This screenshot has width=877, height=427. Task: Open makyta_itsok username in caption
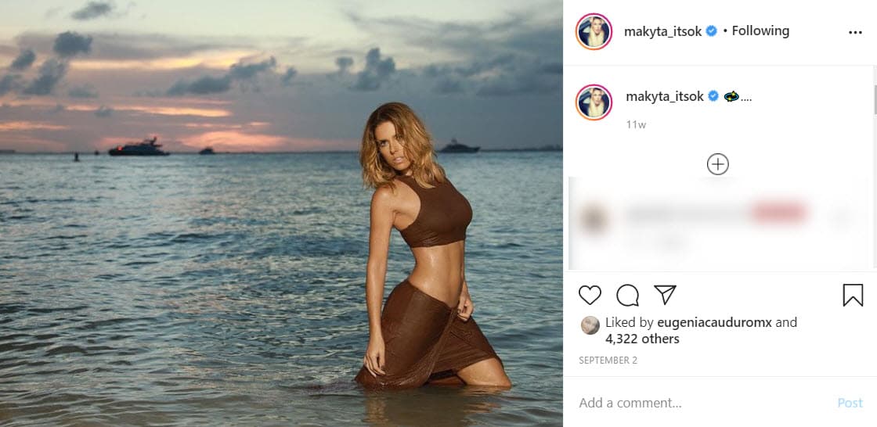point(663,97)
